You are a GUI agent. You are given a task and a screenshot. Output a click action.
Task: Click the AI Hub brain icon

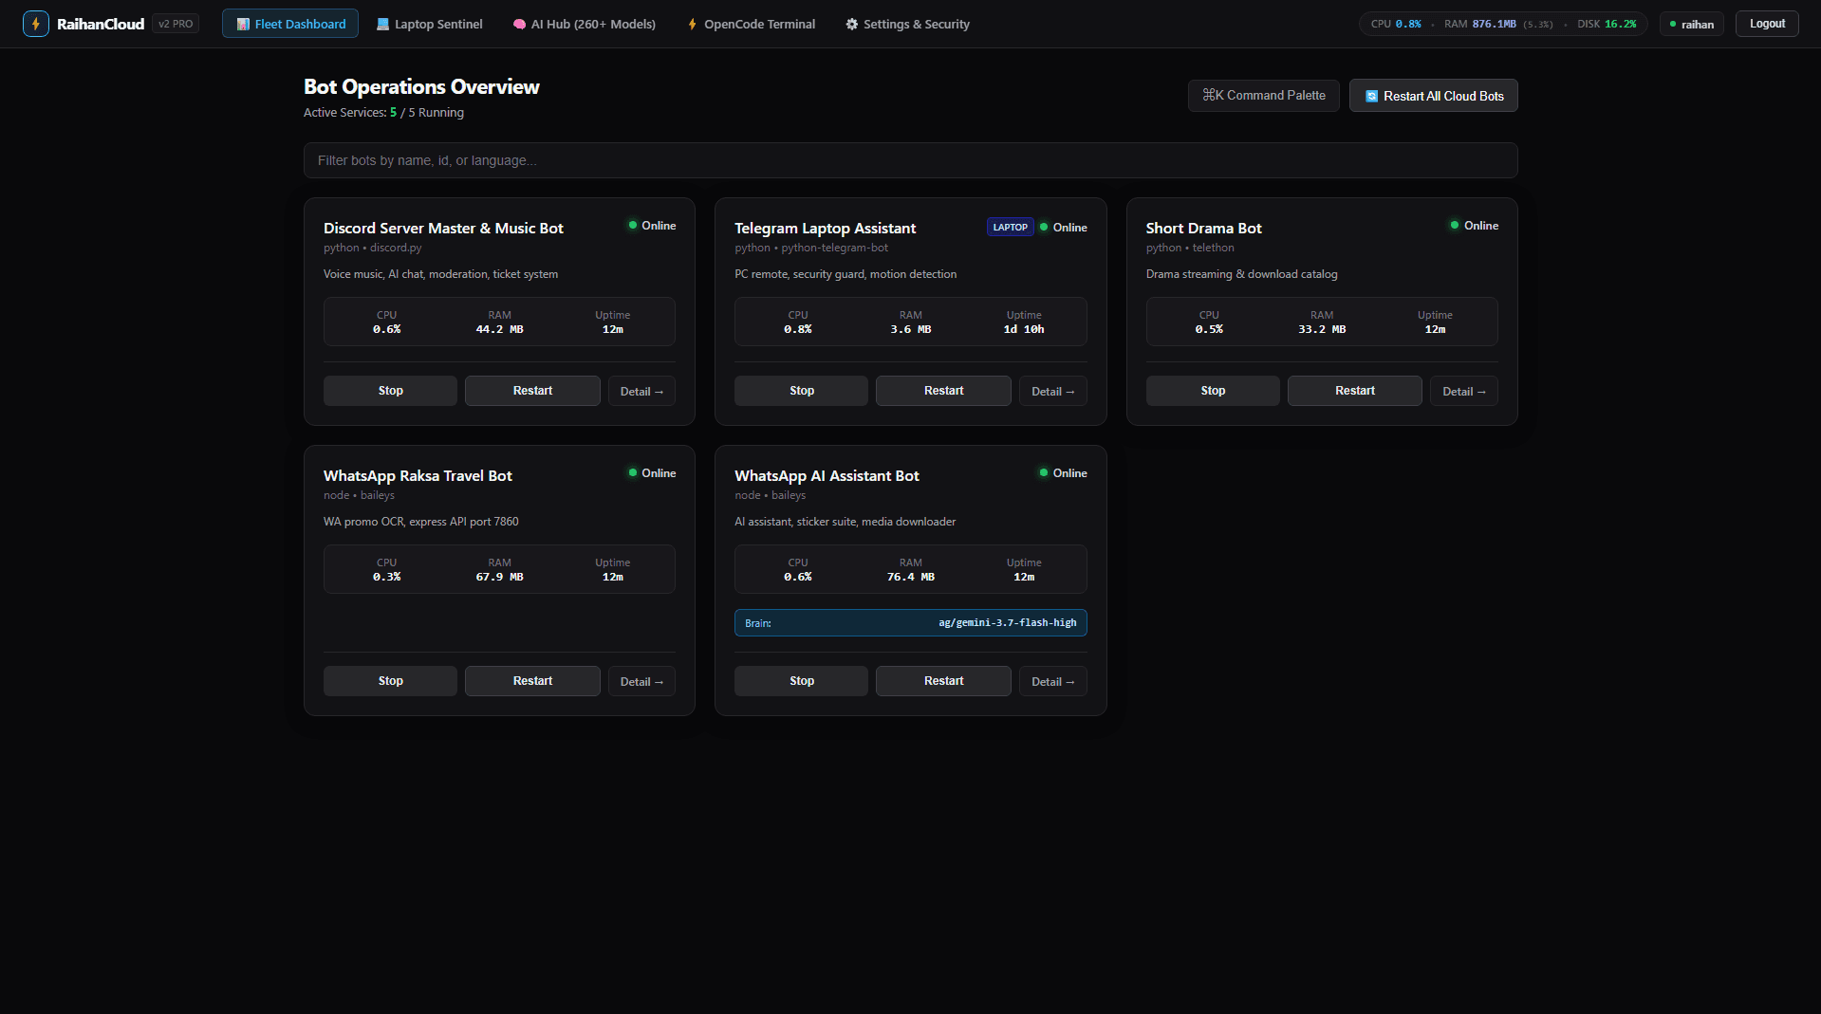[519, 24]
